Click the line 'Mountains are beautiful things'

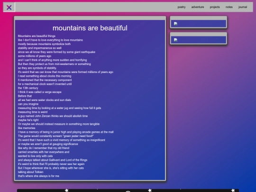[x=37, y=36]
